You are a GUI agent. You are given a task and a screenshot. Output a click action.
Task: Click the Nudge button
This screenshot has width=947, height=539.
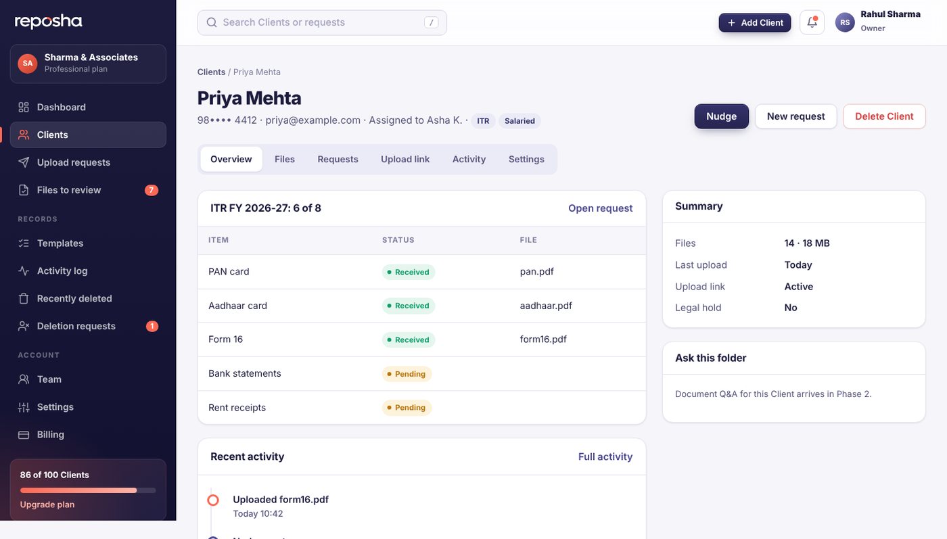click(722, 116)
